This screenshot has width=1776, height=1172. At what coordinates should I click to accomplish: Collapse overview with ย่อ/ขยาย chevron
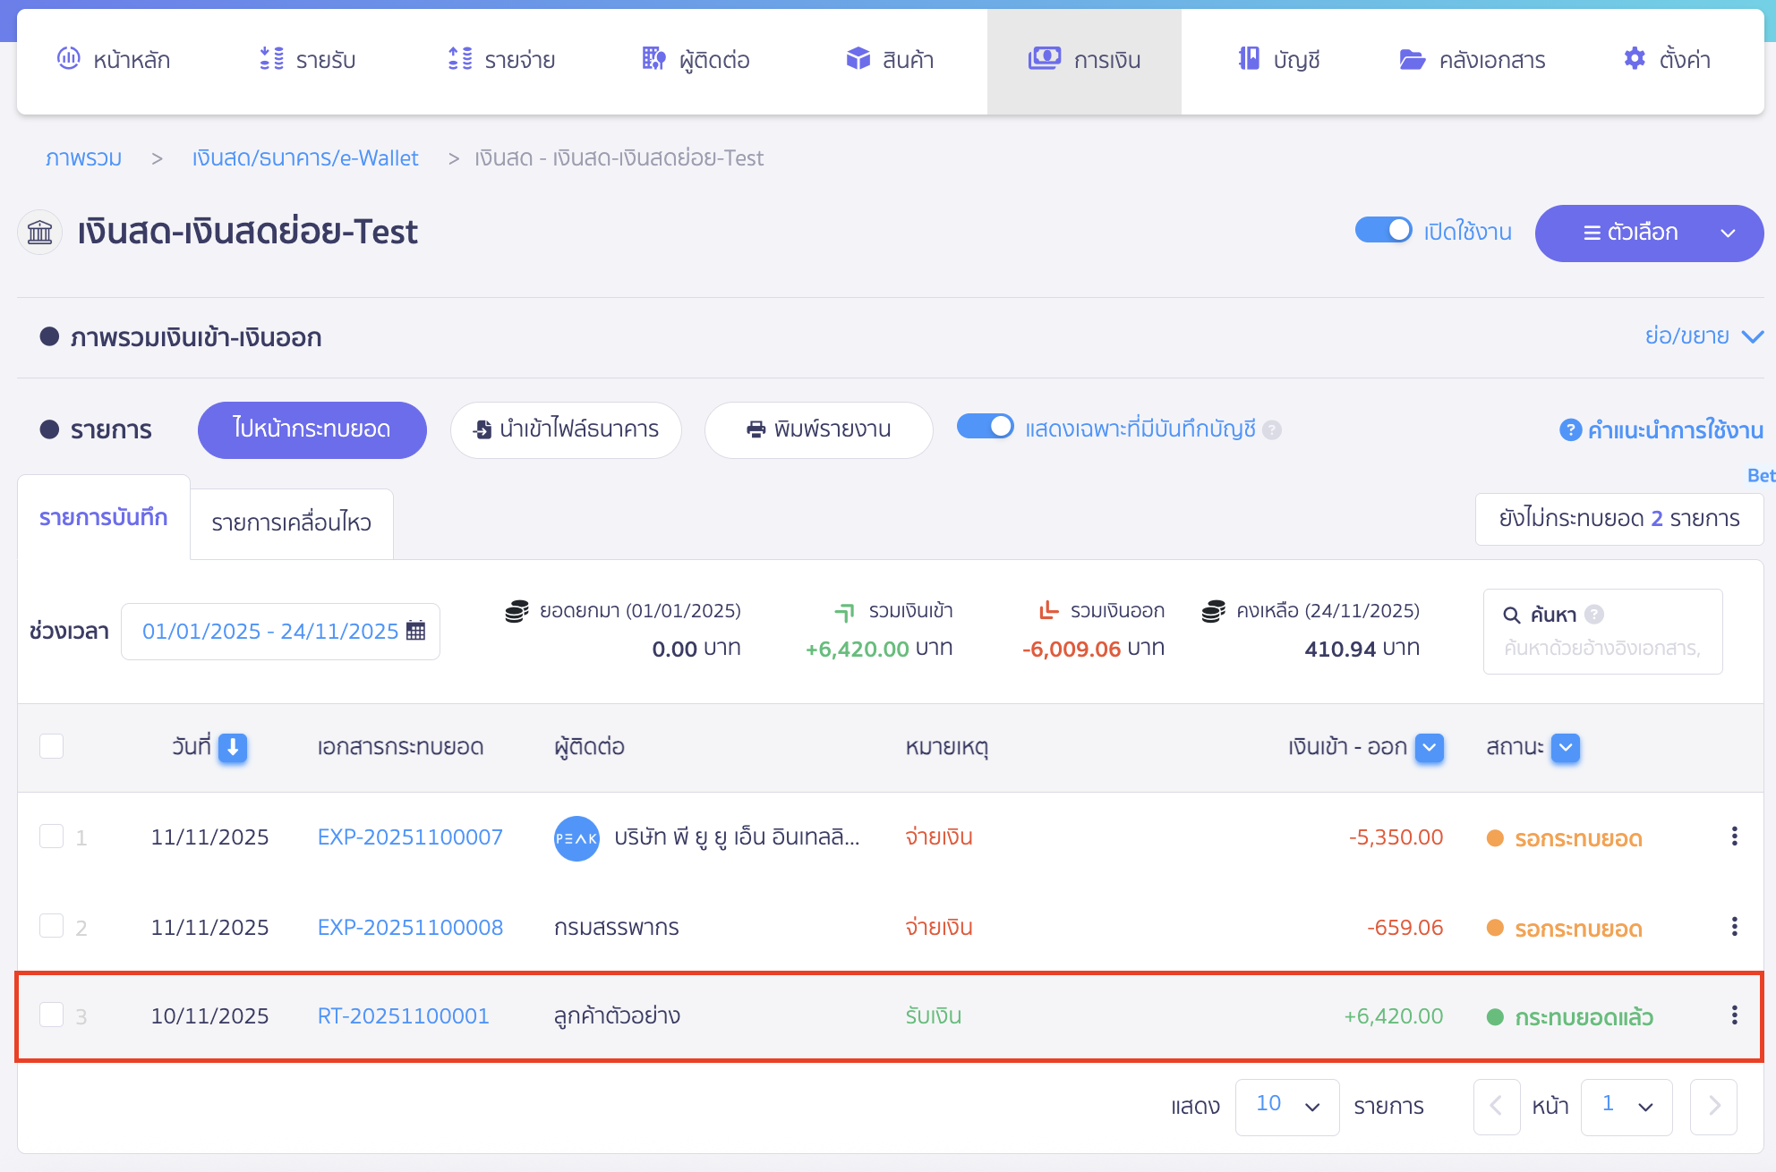[1752, 337]
